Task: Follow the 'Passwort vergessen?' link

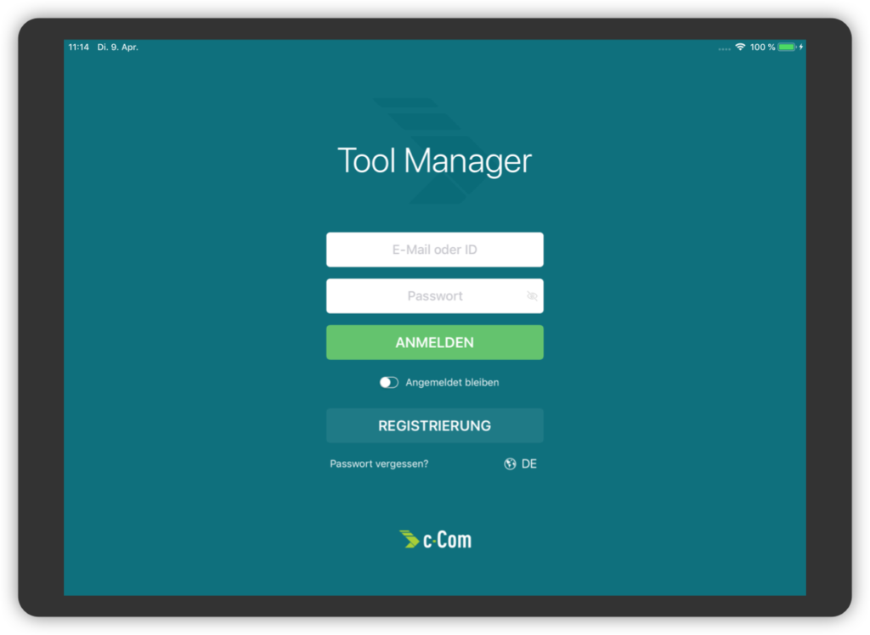Action: (x=379, y=464)
